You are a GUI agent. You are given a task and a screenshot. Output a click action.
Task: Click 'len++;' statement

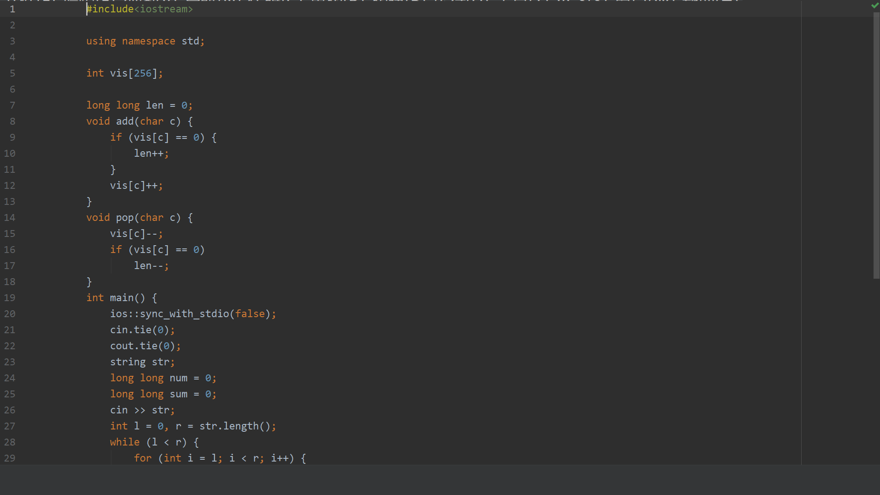click(x=151, y=154)
